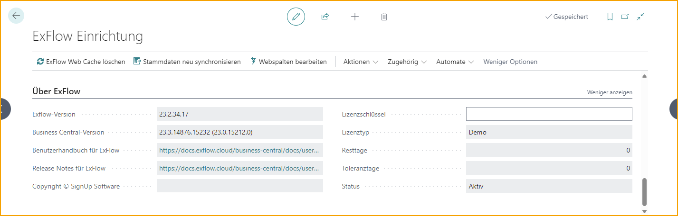
Task: Open the share icon menu
Action: click(x=325, y=17)
